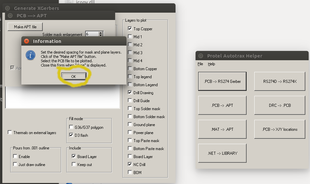Check the Ground plane layer
The height and width of the screenshot is (184, 310).
[130, 124]
